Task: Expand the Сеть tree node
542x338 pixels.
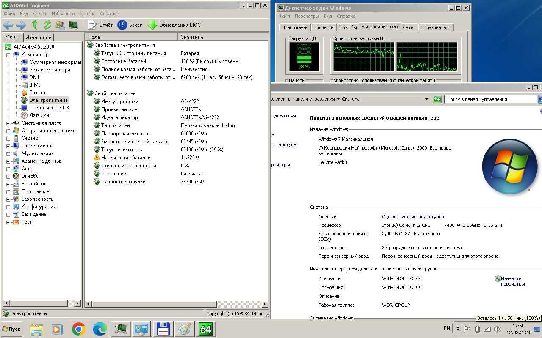Action: (x=8, y=169)
